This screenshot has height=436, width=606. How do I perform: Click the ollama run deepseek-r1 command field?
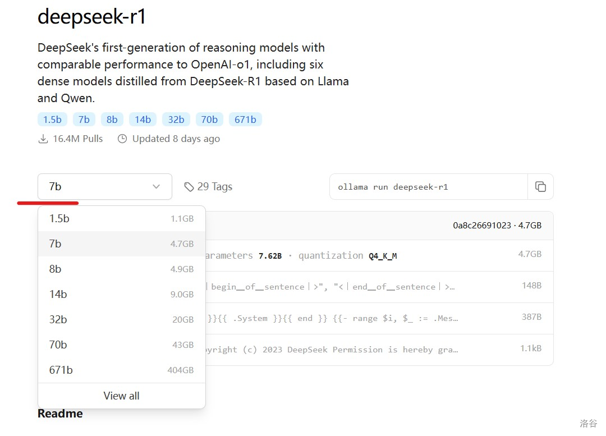tap(428, 187)
